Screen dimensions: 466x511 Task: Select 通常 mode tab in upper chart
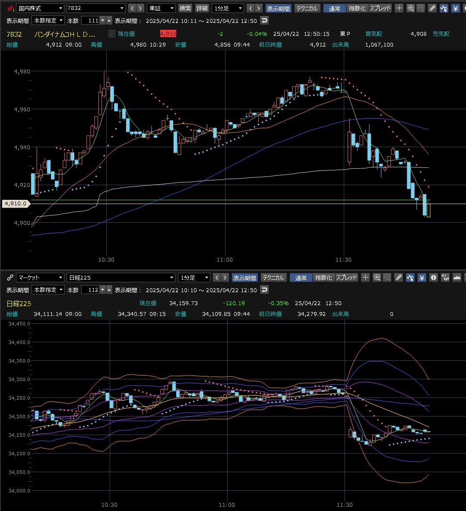335,9
